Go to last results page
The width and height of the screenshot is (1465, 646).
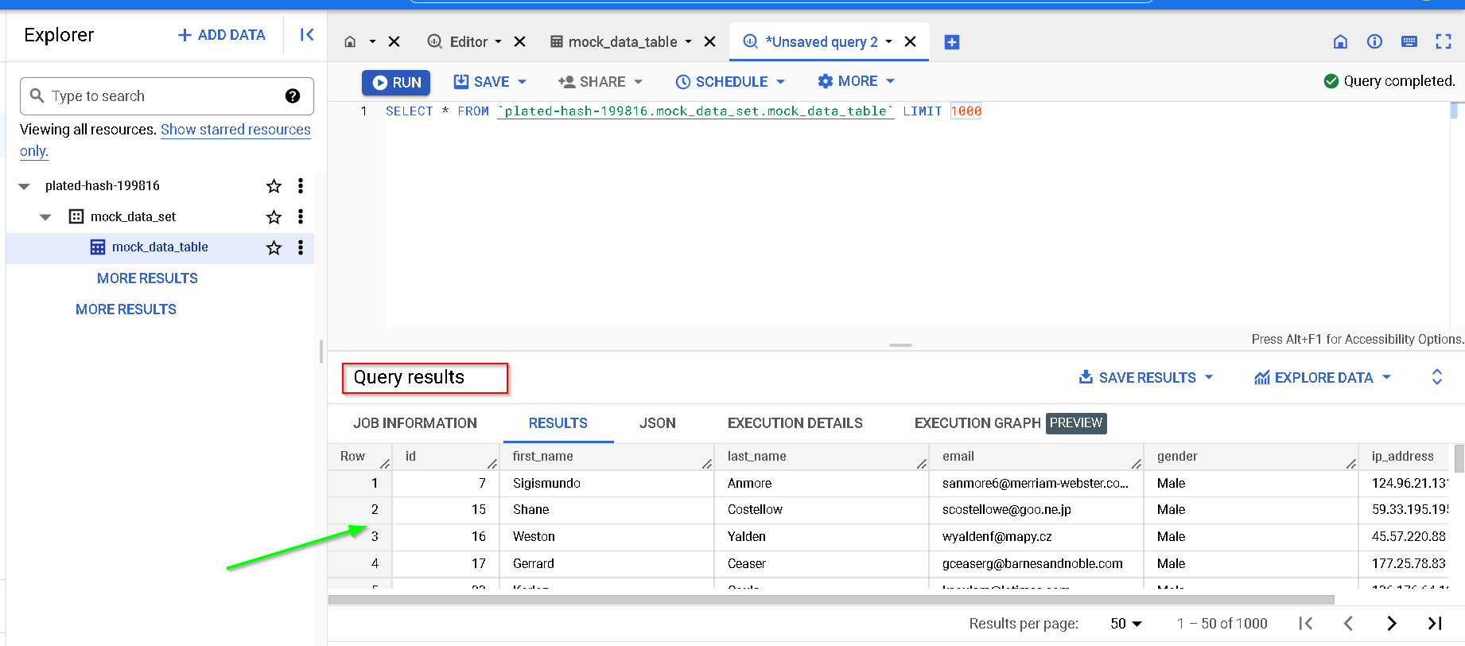point(1435,624)
